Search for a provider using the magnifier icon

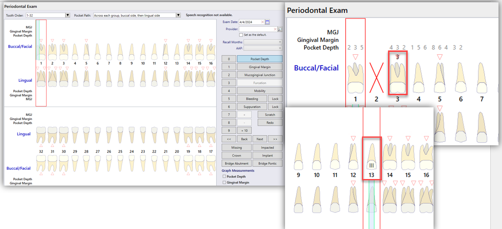click(280, 29)
